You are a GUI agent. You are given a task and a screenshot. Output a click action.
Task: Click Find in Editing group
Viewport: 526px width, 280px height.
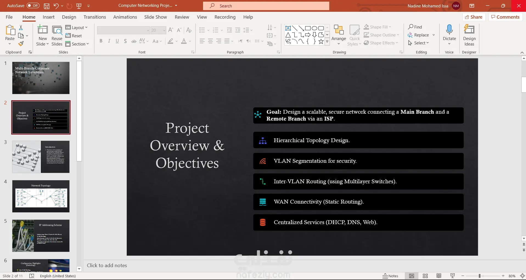[x=415, y=27]
